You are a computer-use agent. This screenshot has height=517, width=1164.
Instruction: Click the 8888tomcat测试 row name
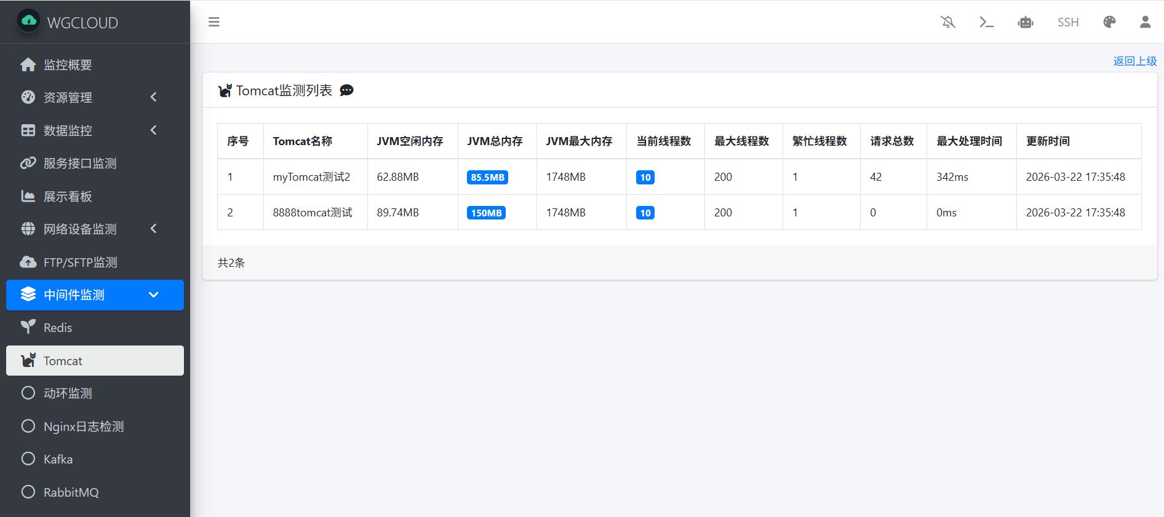(x=313, y=213)
